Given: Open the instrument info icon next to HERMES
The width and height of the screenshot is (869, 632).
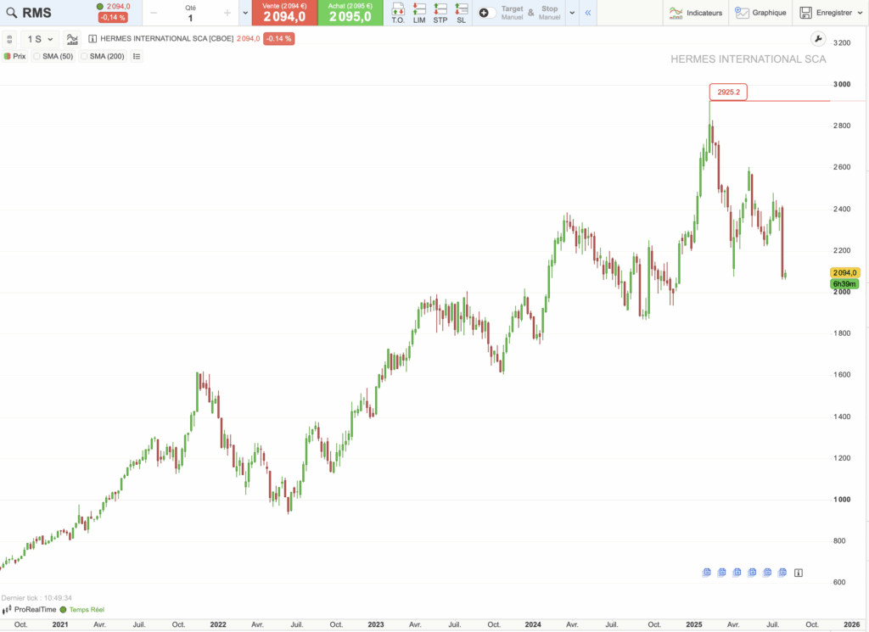Looking at the screenshot, I should coord(92,38).
